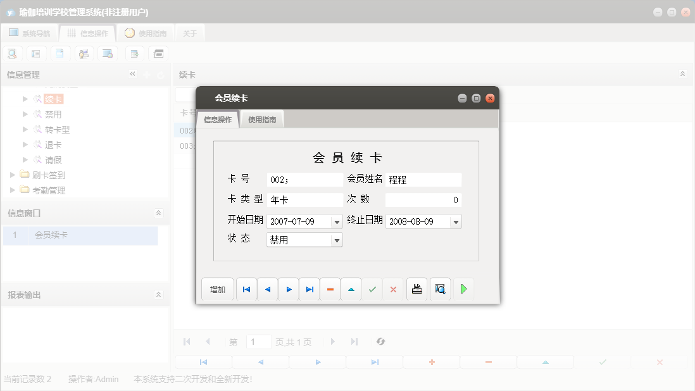Click the page number input field
The image size is (695, 391).
point(258,342)
